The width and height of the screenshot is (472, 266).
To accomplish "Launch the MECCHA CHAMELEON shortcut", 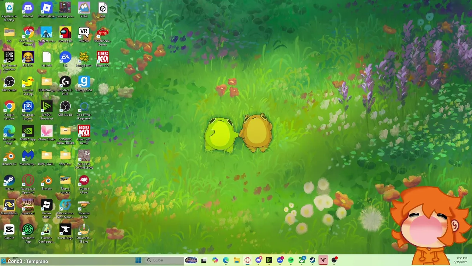I will pyautogui.click(x=84, y=160).
